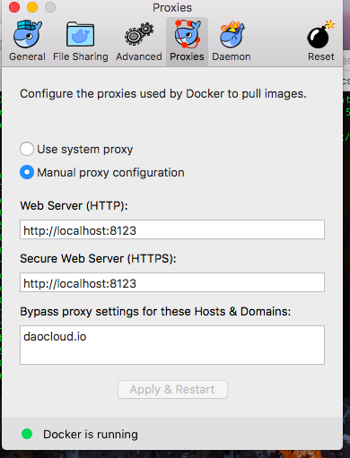Select the Advanced gears icon
The height and width of the screenshot is (458, 350).
click(139, 34)
